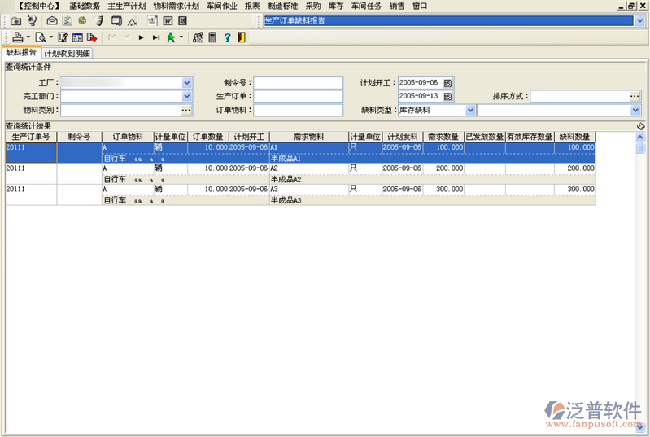The width and height of the screenshot is (650, 437).
Task: Open the 采购 menu
Action: point(313,6)
